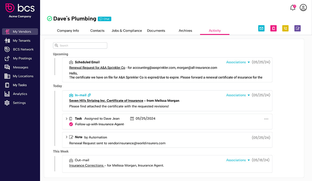Open the user profile avatar icon
312x181 pixels.
(x=303, y=8)
